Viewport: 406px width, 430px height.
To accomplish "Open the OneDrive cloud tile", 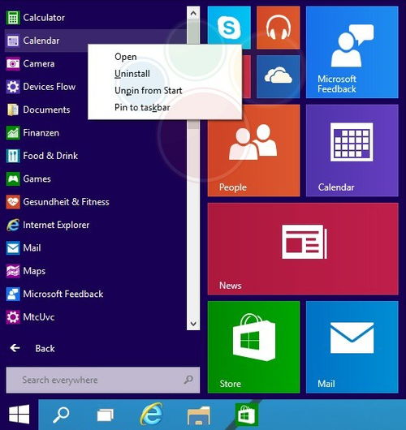I will click(278, 76).
